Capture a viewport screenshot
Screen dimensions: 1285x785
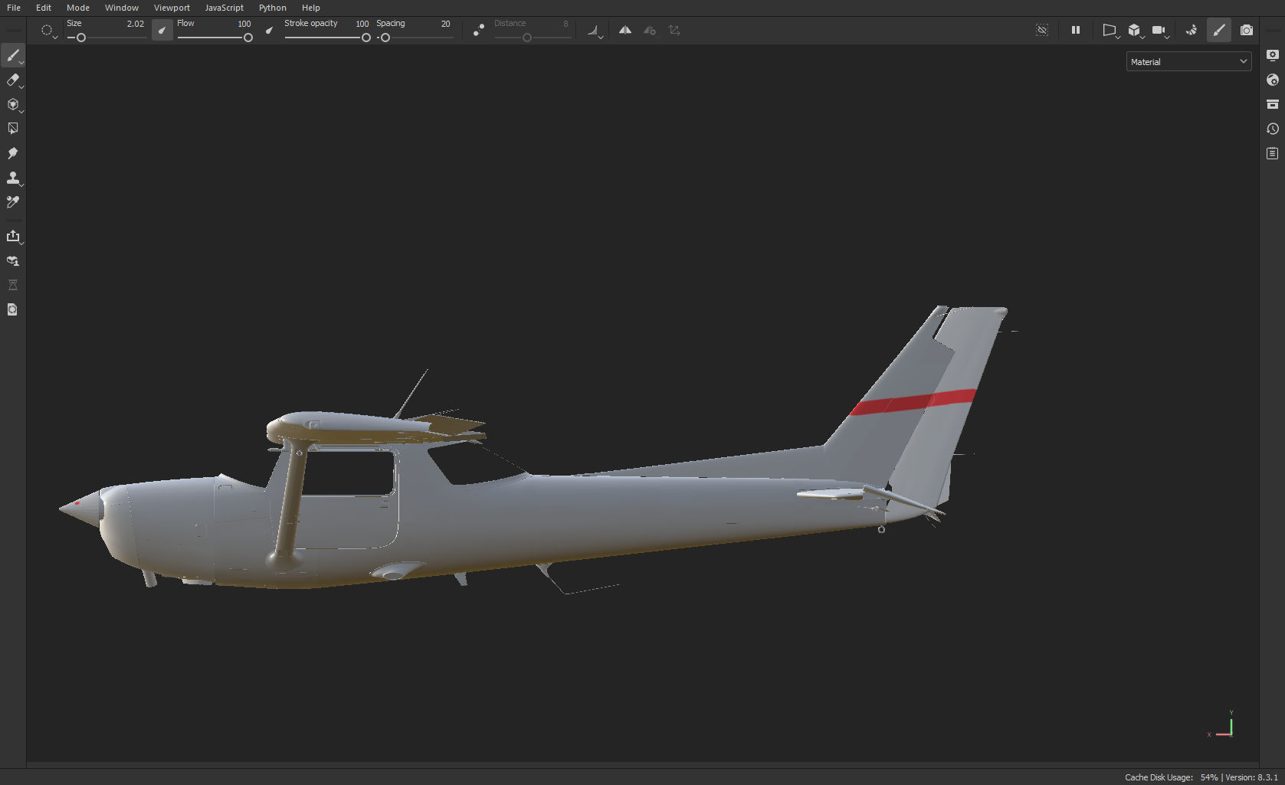tap(1247, 31)
